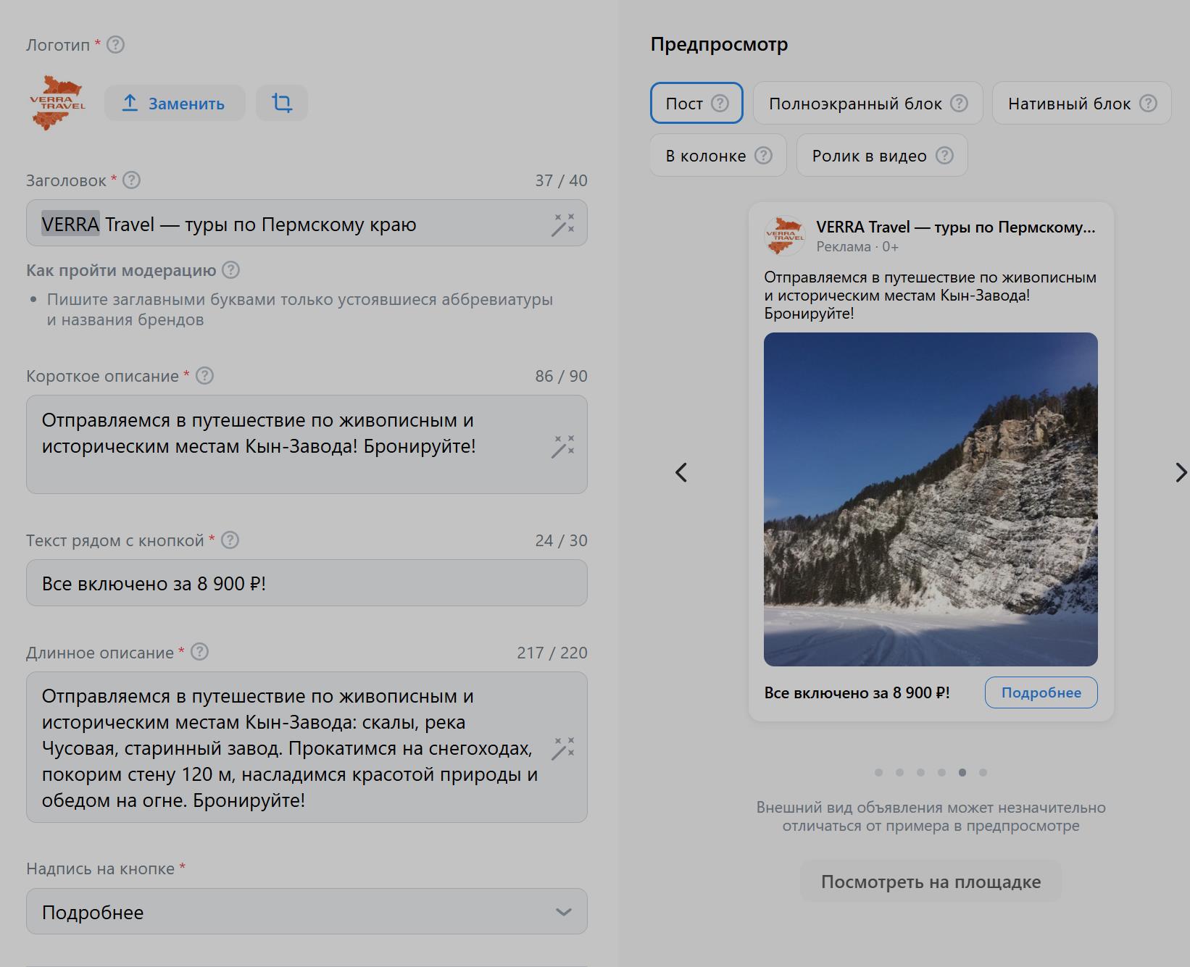Click magic wand icon in Длинное описание field
The height and width of the screenshot is (967, 1190).
point(562,748)
